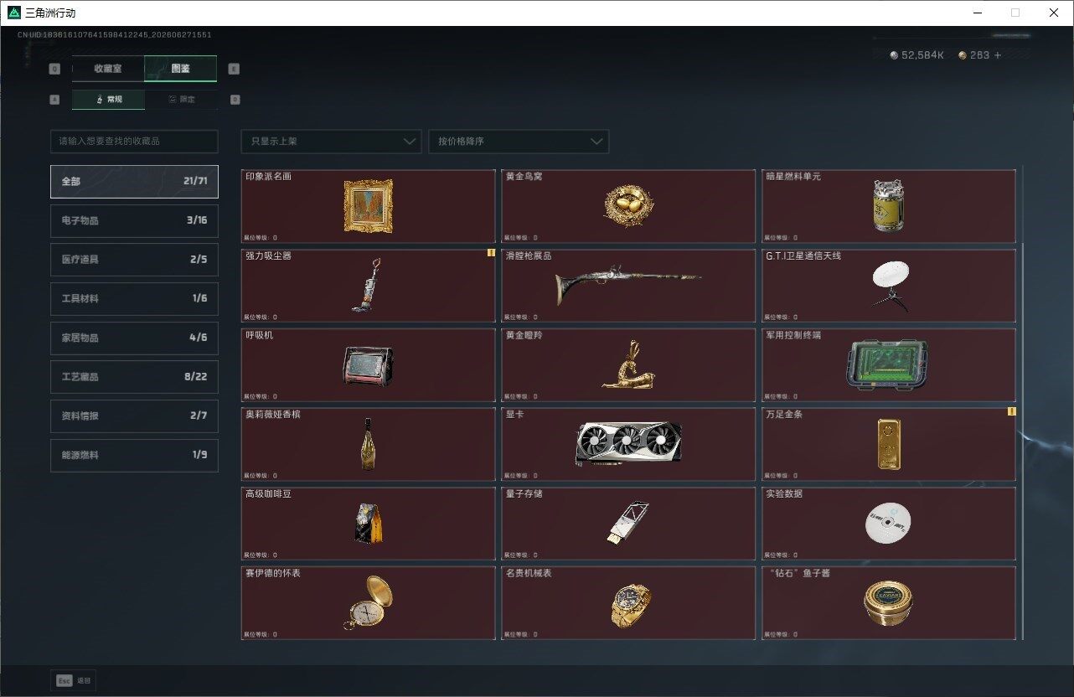Screen dimensions: 1074x697
Task: Select the 医疗道具 2/5 category
Action: pyautogui.click(x=134, y=260)
